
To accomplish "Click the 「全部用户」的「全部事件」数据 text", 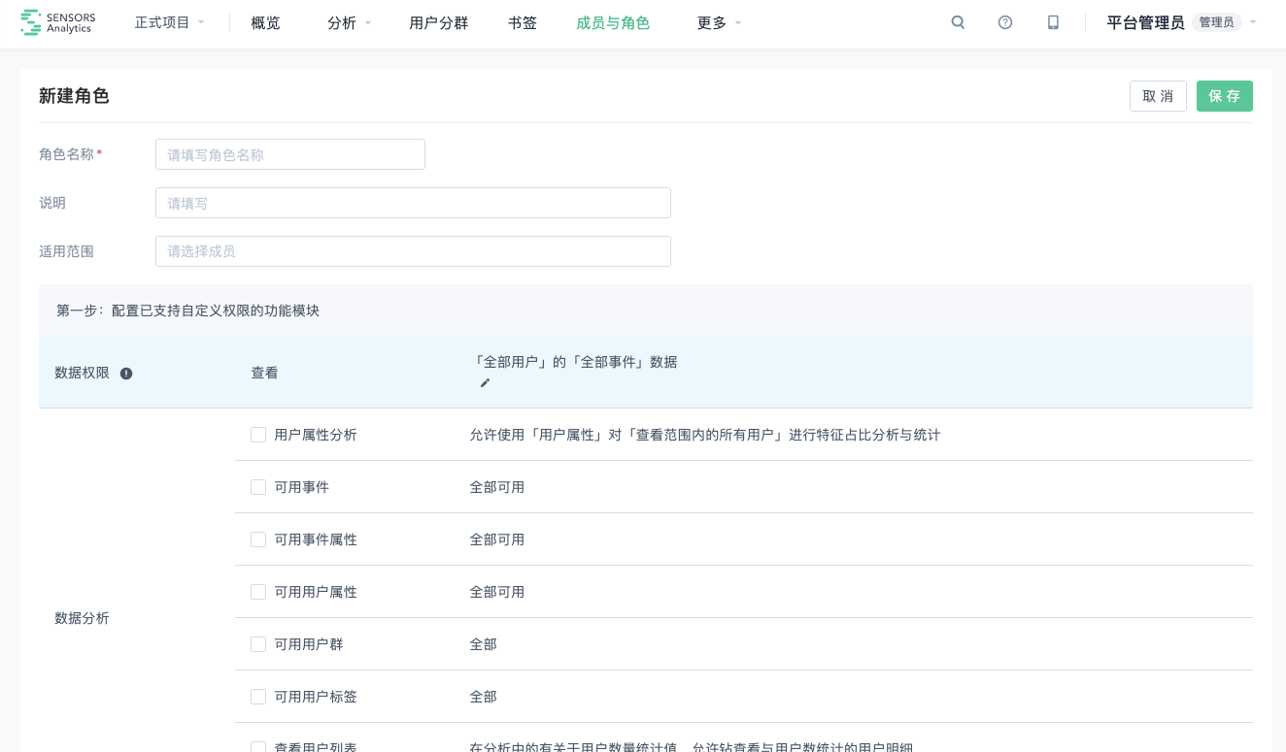I will coord(573,362).
